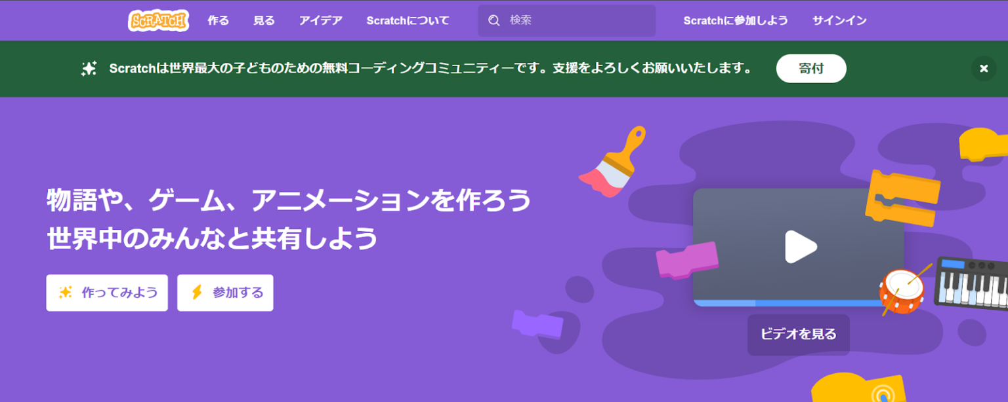The height and width of the screenshot is (402, 1008).
Task: Open the Scratchについて page
Action: (x=408, y=20)
